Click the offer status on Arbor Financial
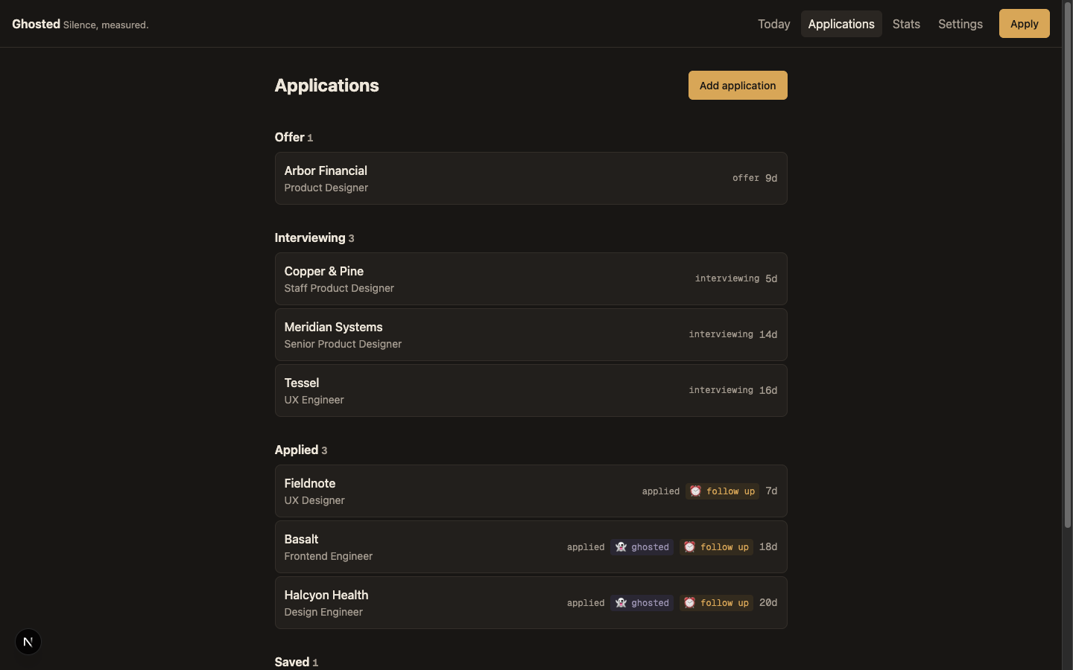This screenshot has height=670, width=1073. (746, 179)
